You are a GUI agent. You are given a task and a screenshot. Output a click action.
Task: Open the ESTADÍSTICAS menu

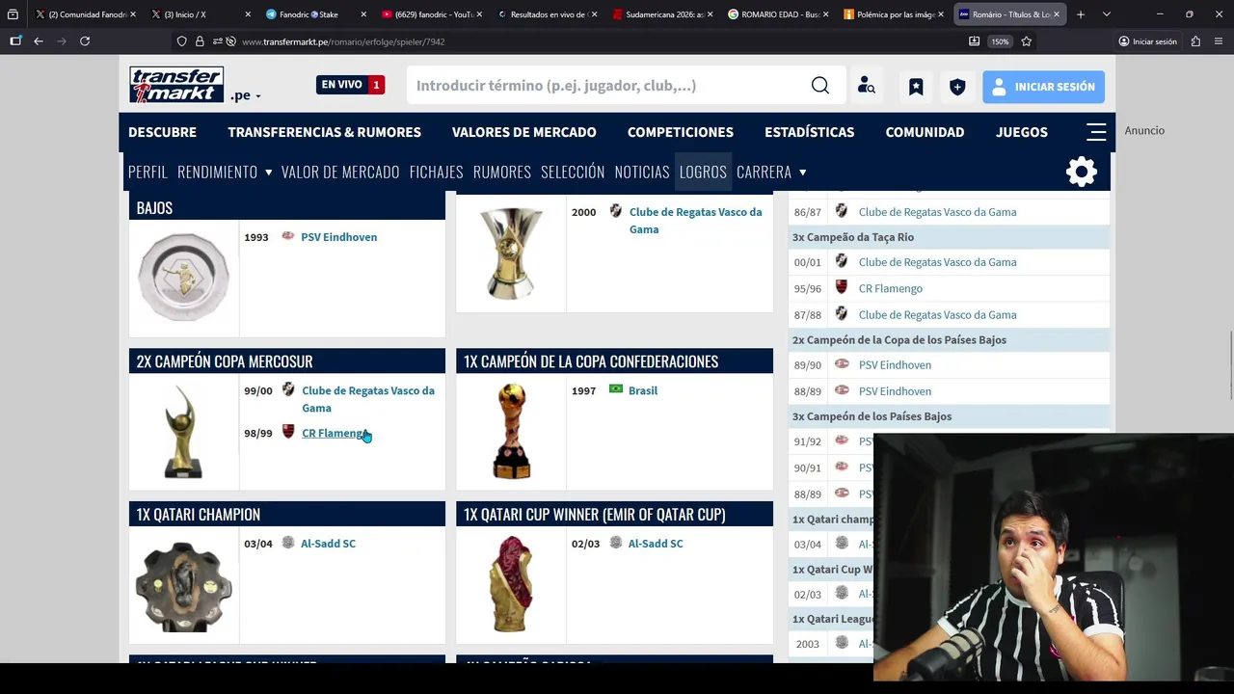tap(809, 132)
